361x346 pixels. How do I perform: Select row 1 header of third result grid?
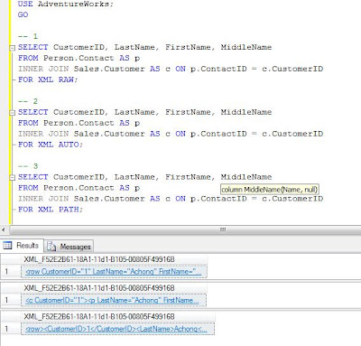click(11, 329)
